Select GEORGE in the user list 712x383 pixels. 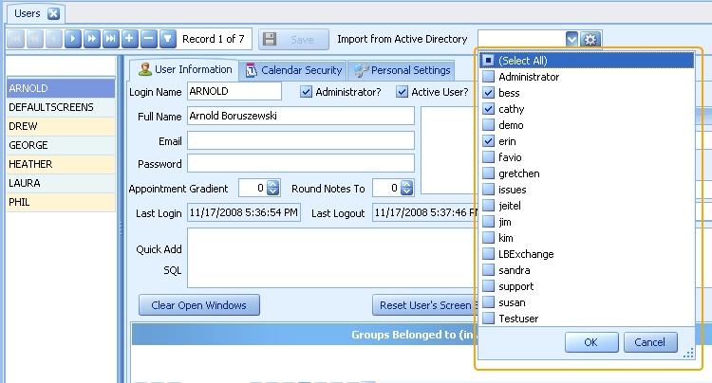point(61,145)
